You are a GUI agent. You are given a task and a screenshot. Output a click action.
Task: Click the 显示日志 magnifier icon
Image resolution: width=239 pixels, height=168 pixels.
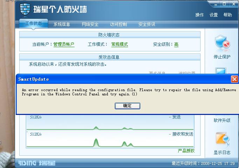223,138
